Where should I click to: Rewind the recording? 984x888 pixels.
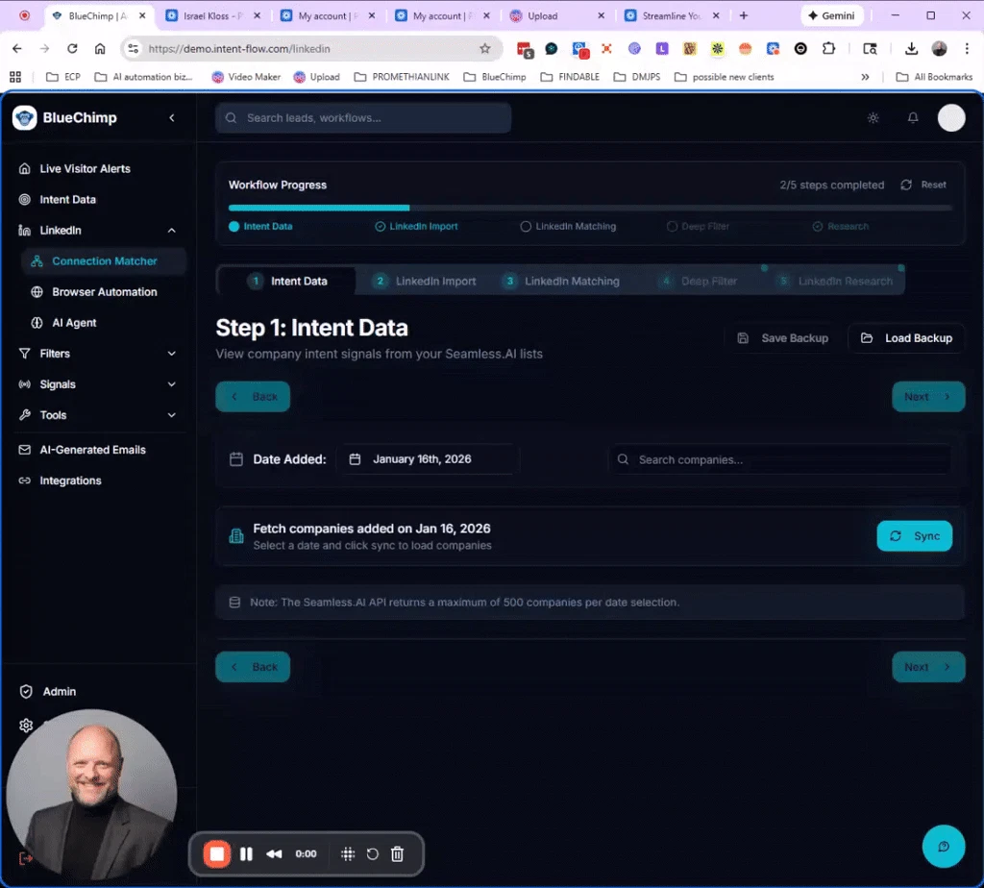pos(274,854)
